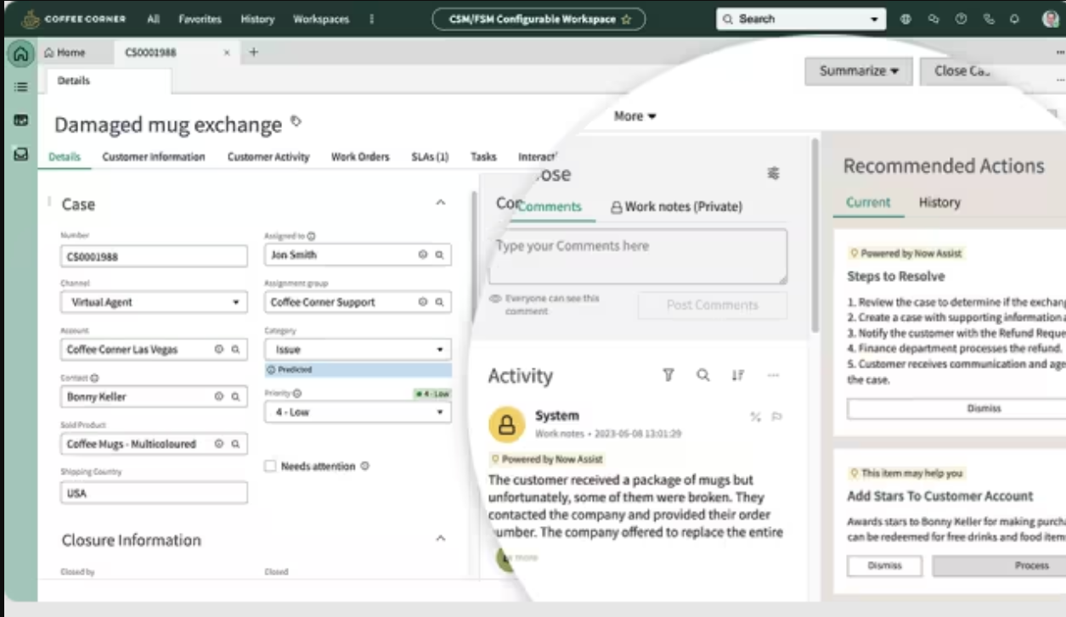This screenshot has height=617, width=1066.
Task: Show info for contact Bonny Keller
Action: 218,396
